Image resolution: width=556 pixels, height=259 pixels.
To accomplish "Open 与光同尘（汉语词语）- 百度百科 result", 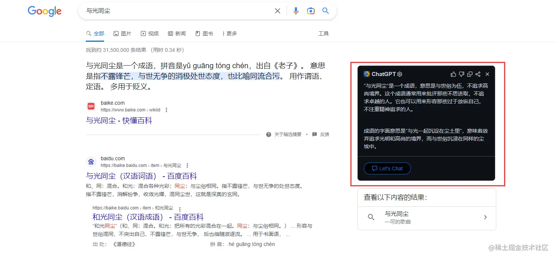I will click(141, 176).
